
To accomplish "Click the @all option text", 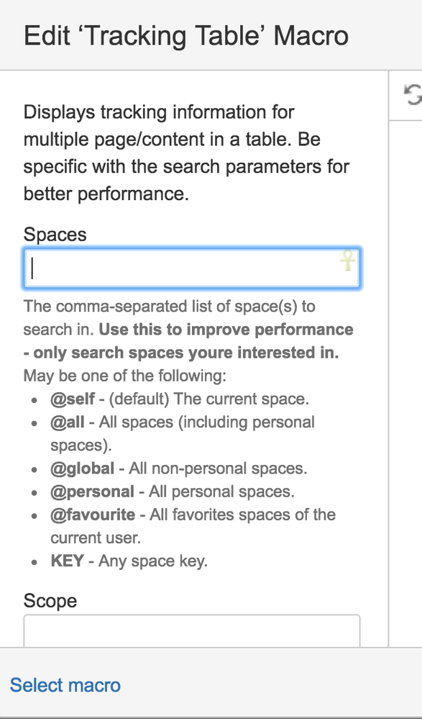I will tap(68, 422).
